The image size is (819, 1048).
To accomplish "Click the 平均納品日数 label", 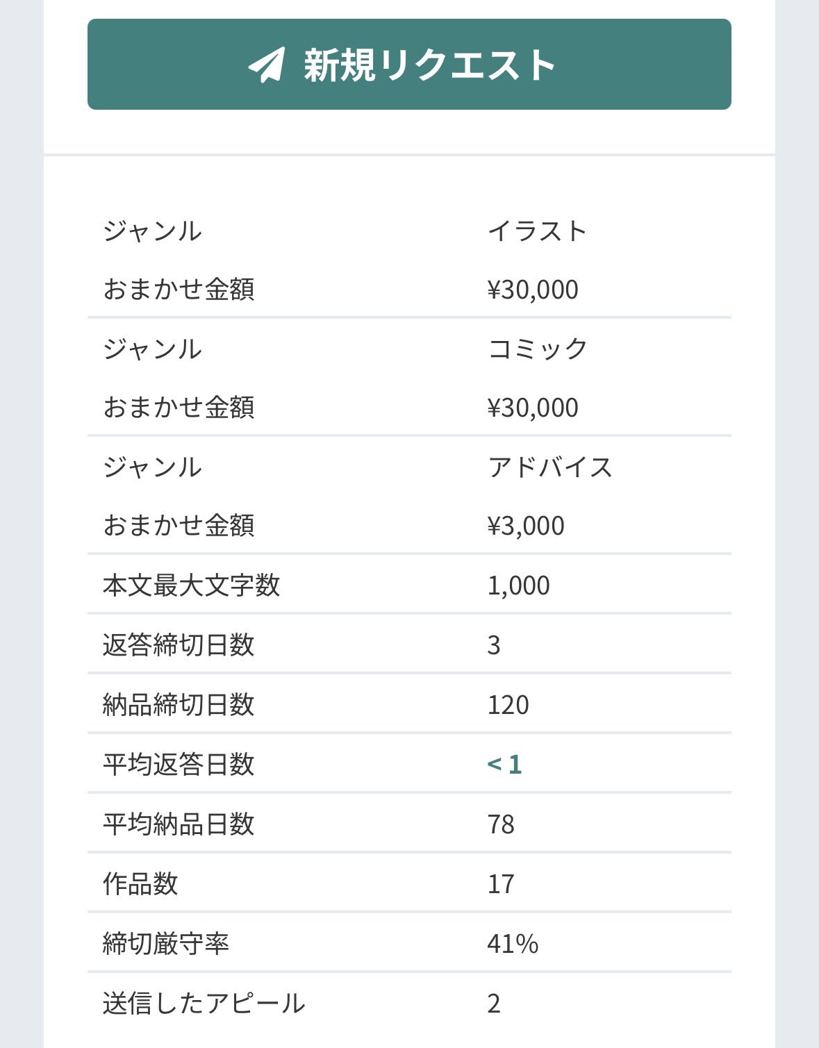I will [x=179, y=824].
